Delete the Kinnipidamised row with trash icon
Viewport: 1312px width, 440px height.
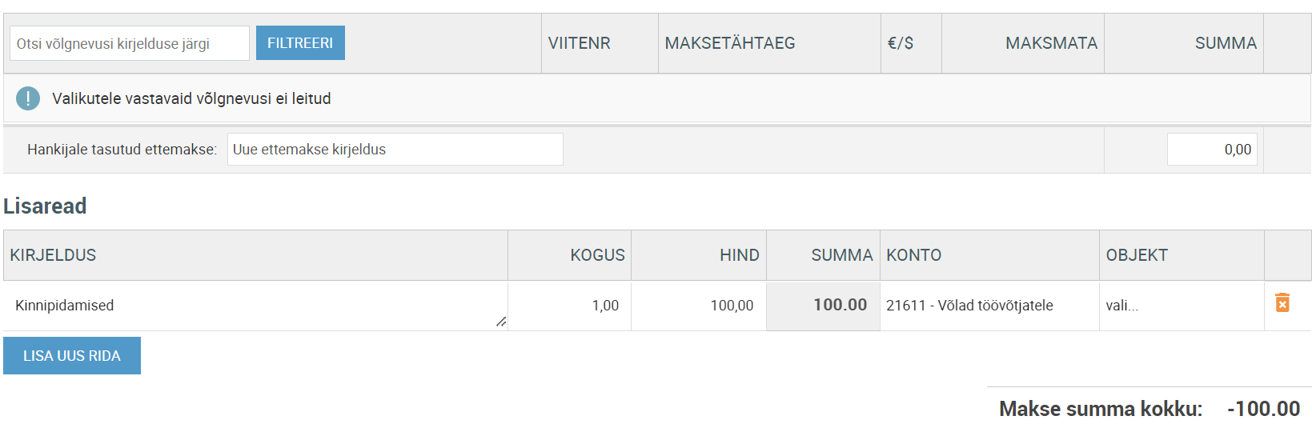[x=1282, y=302]
